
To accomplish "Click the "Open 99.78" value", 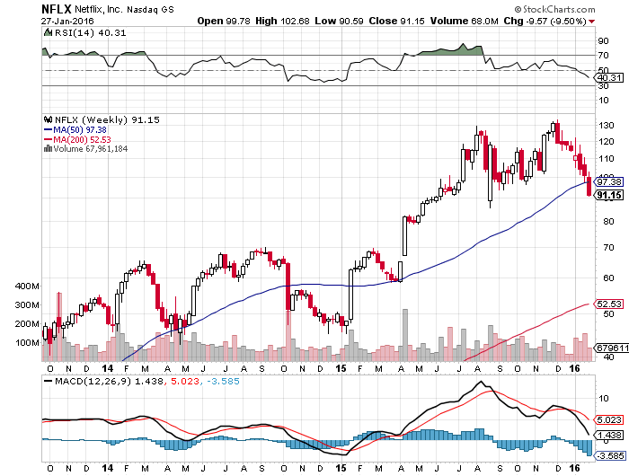I will (x=225, y=21).
